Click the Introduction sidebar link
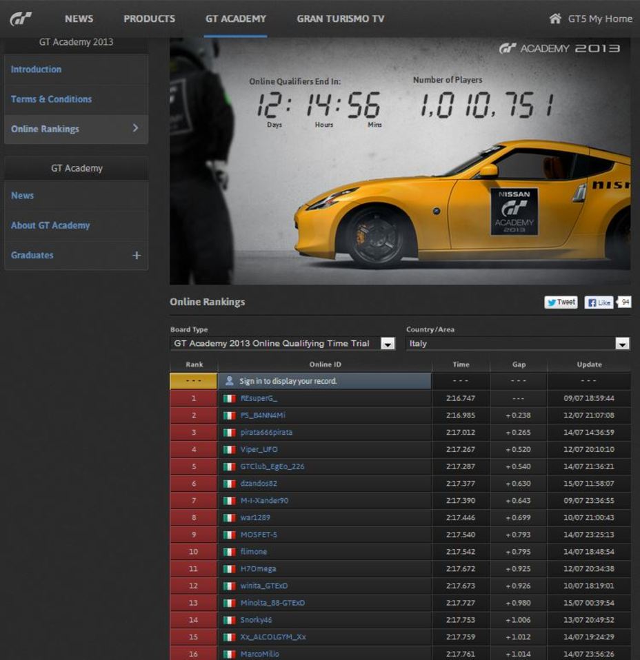640x660 pixels. click(x=37, y=69)
